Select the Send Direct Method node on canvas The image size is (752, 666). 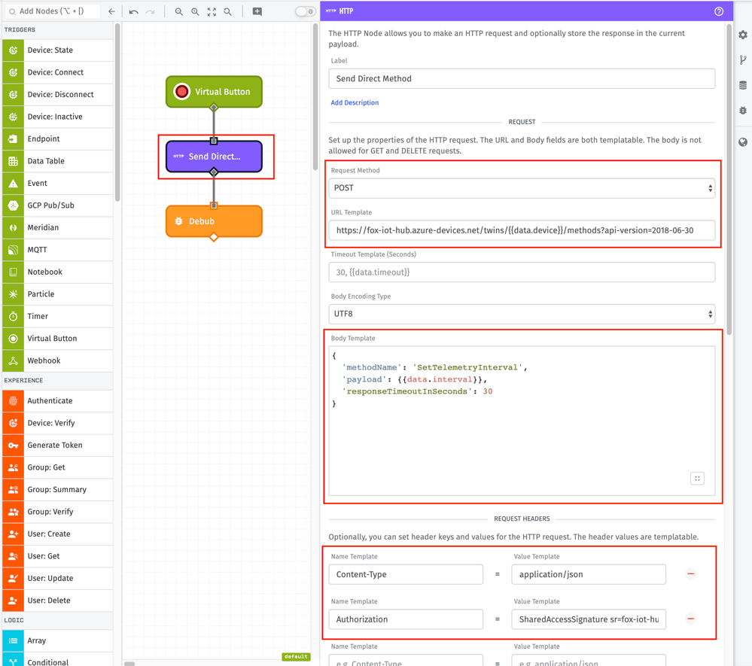[215, 157]
